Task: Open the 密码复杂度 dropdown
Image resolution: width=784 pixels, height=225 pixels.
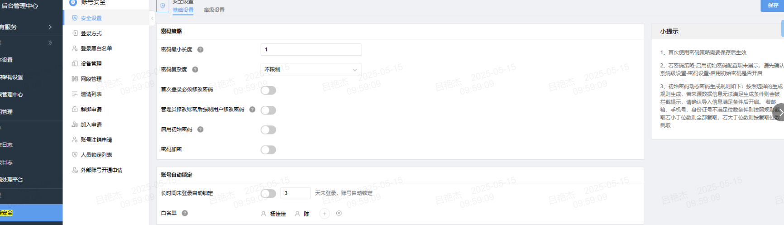Action: 311,70
